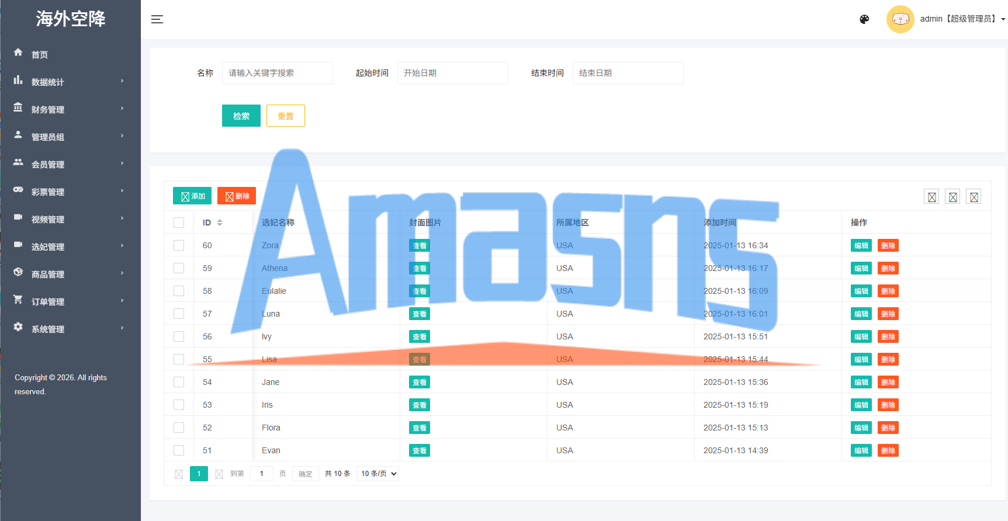Click the green 检索 search button
This screenshot has height=521, width=1008.
(241, 116)
